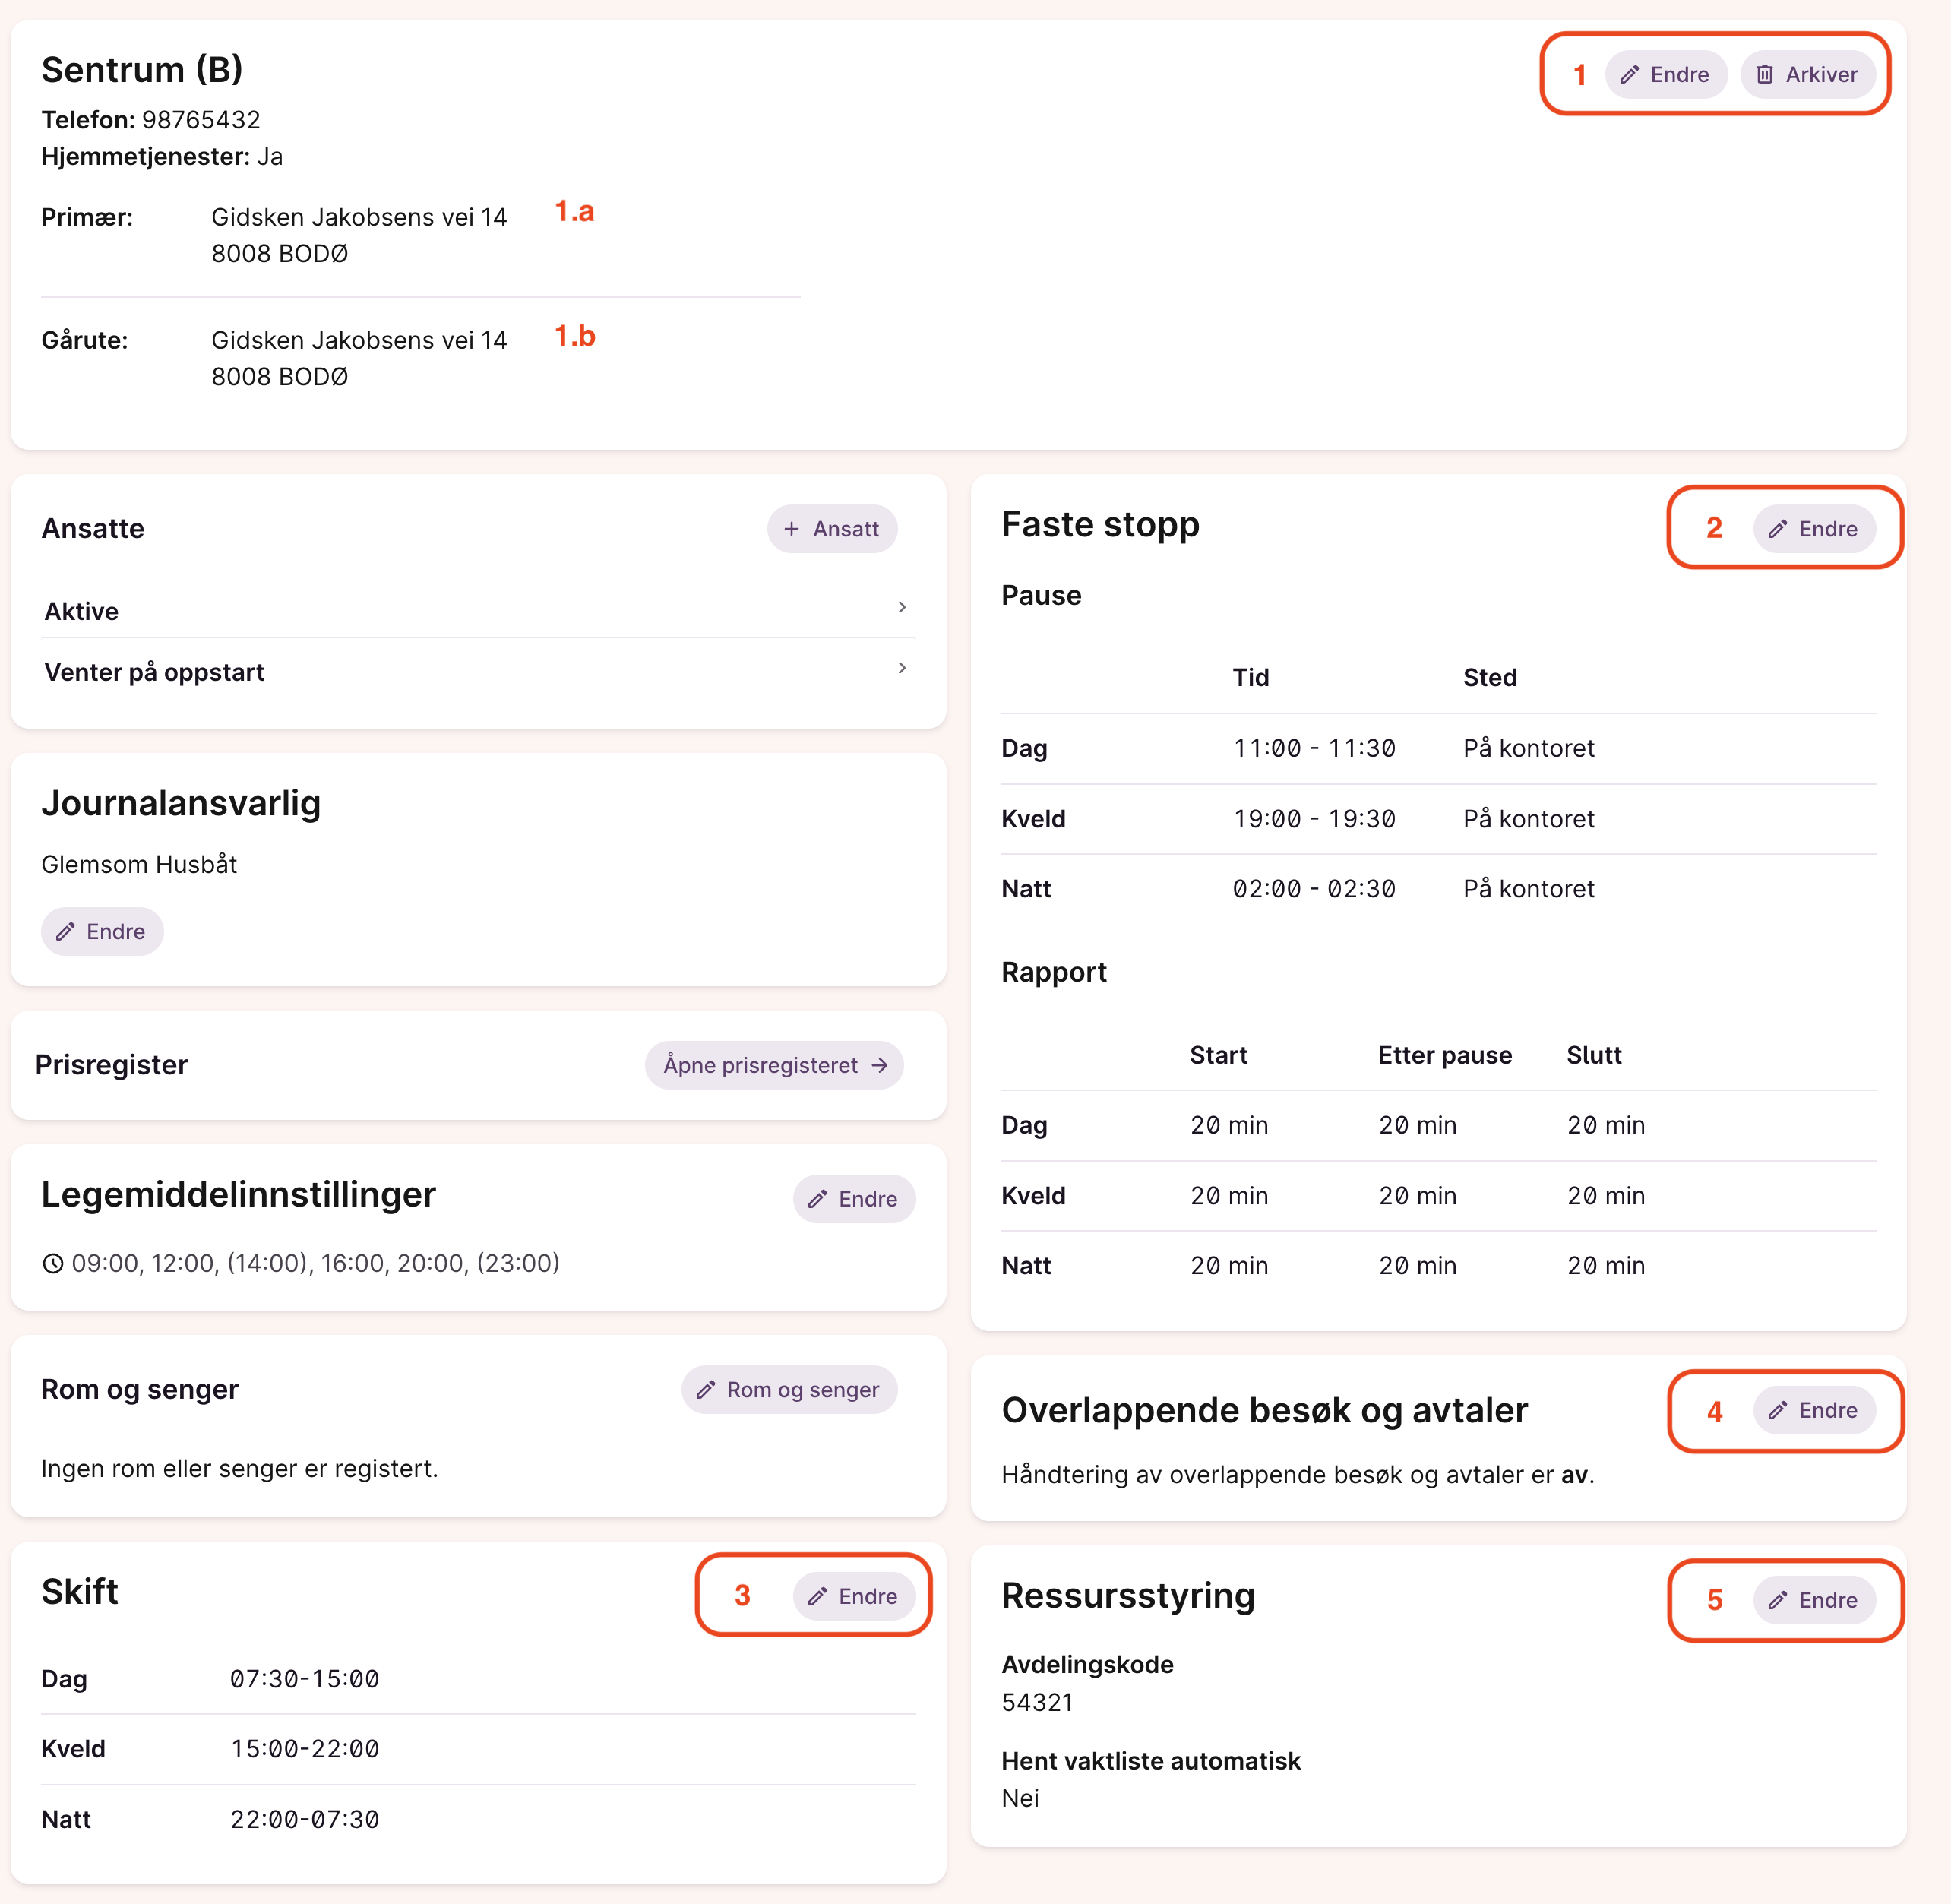Archive the Sentrum (B) department
Screen dimensions: 1951x1904
[x=1807, y=75]
